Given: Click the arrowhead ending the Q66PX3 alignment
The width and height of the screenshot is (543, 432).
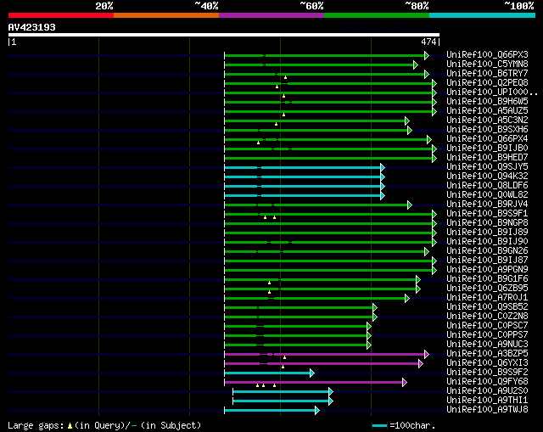Looking at the screenshot, I should coord(427,55).
